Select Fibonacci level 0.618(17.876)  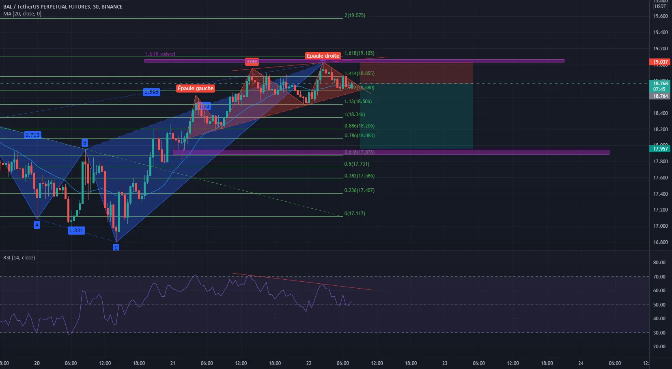coord(360,152)
